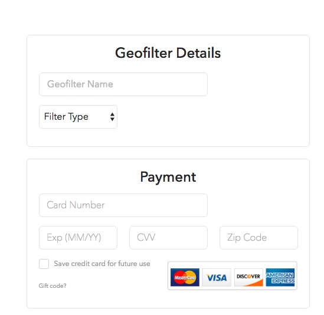Select the CVV input field
Screen dimensions: 324x315
point(168,238)
